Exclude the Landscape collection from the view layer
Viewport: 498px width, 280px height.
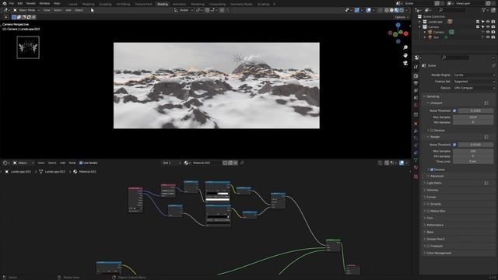pos(478,22)
